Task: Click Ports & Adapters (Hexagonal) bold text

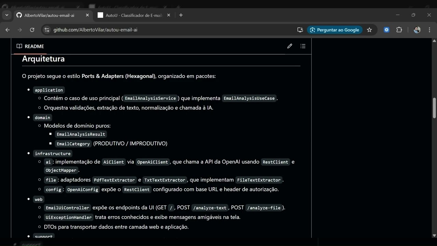Action: click(118, 76)
